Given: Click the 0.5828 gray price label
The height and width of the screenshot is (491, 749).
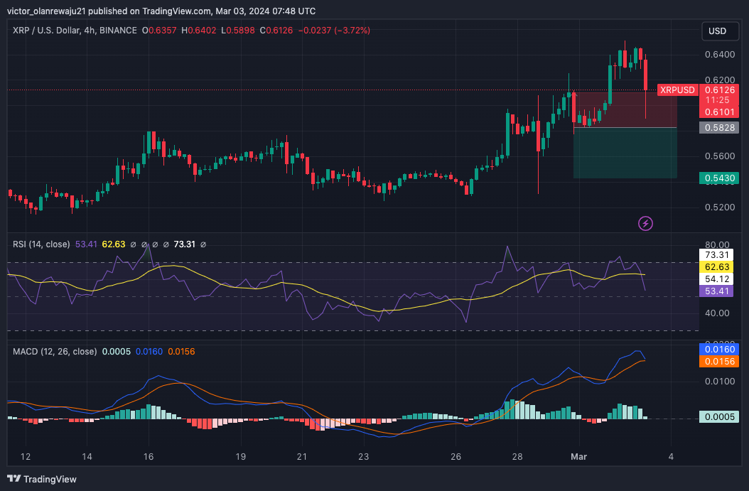Looking at the screenshot, I should [x=719, y=127].
